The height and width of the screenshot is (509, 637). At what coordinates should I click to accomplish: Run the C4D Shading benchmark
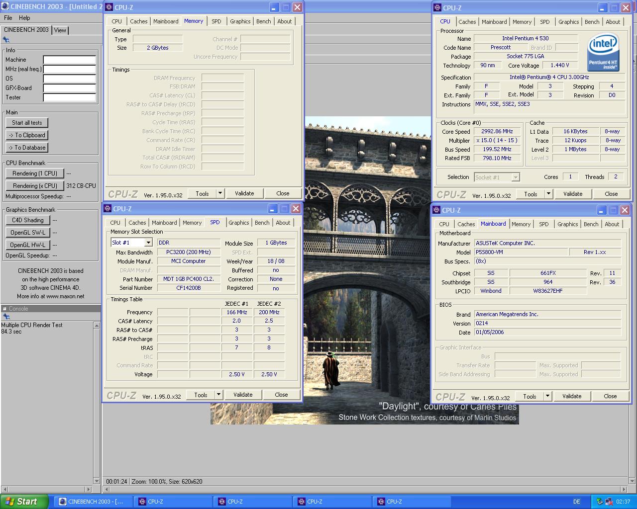pos(28,220)
